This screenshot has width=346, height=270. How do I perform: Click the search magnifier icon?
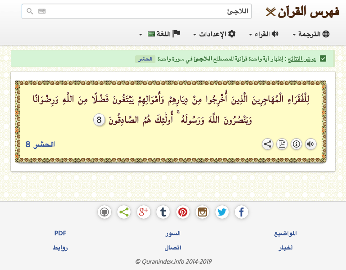pyautogui.click(x=30, y=11)
